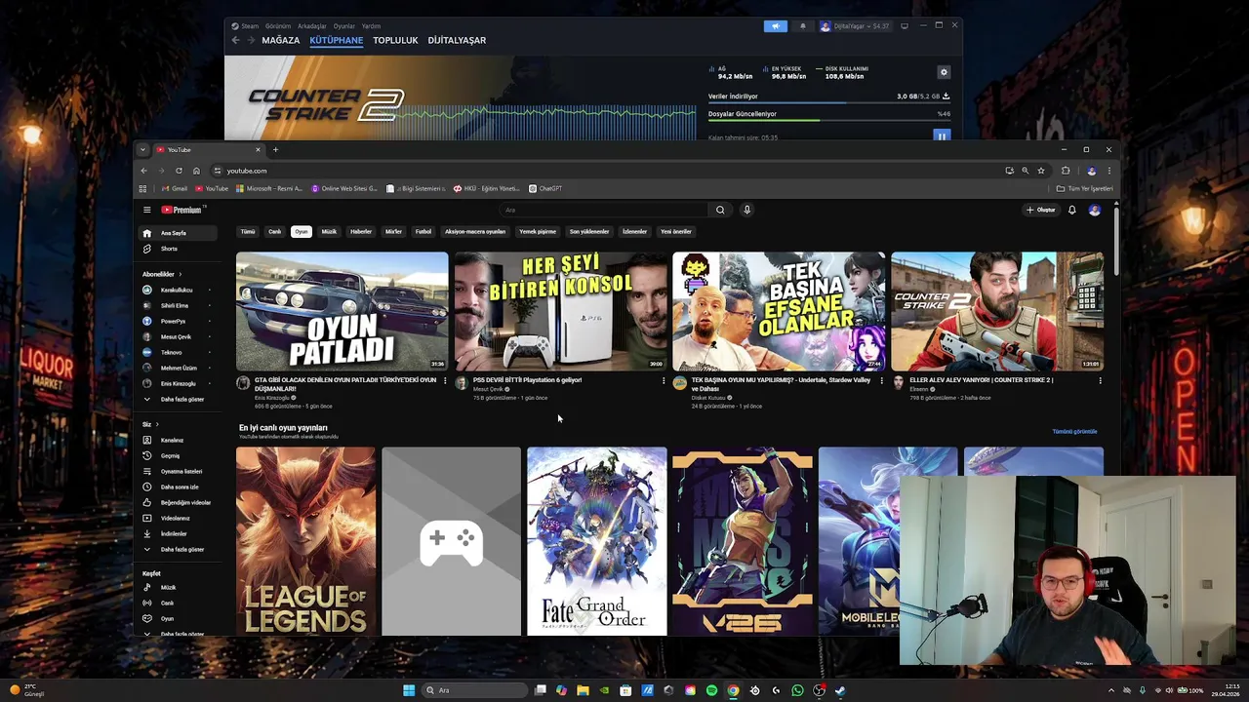Image resolution: width=1249 pixels, height=702 pixels.
Task: Open options menu for PS5 DEVRİ BİTTİ video
Action: (x=664, y=381)
